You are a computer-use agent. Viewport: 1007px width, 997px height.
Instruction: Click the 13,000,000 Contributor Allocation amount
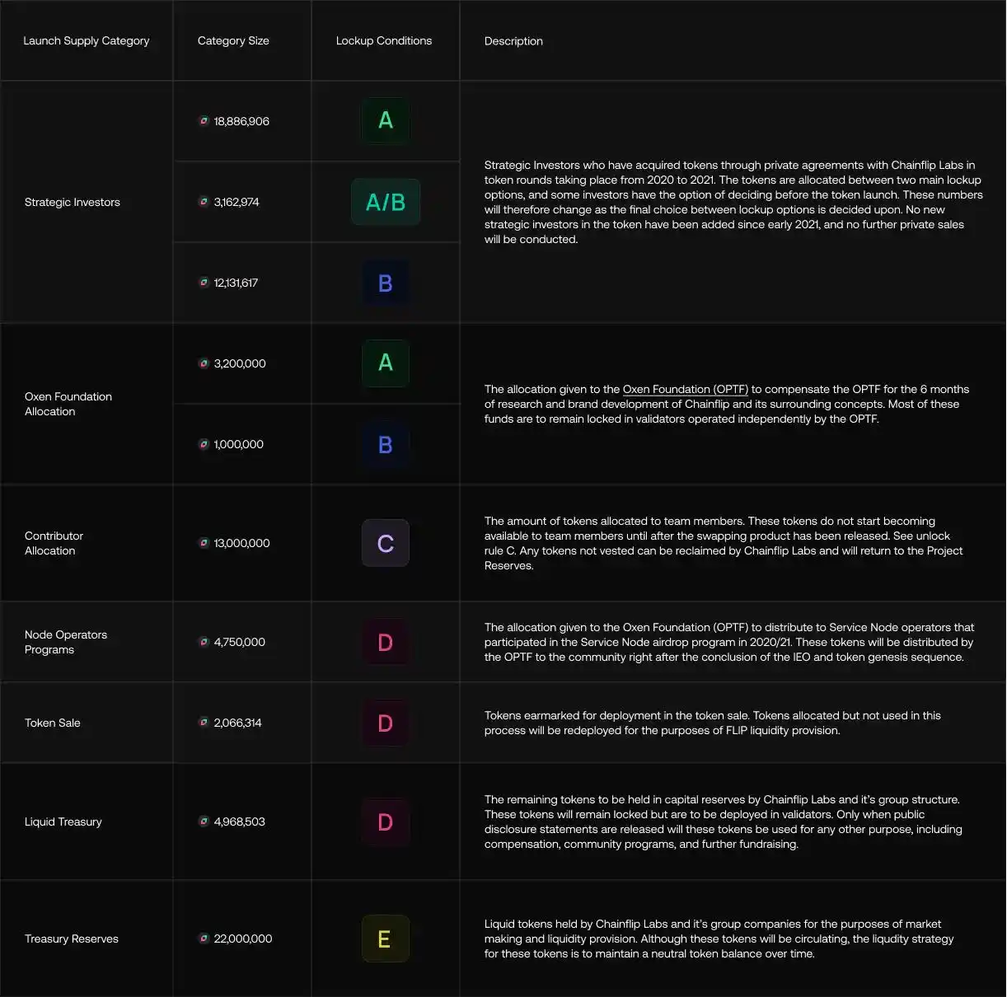[x=241, y=543]
